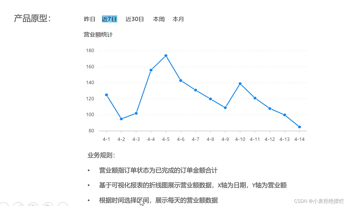The width and height of the screenshot is (348, 206).
Task: Click the data point above 4-10
Action: coord(240,84)
